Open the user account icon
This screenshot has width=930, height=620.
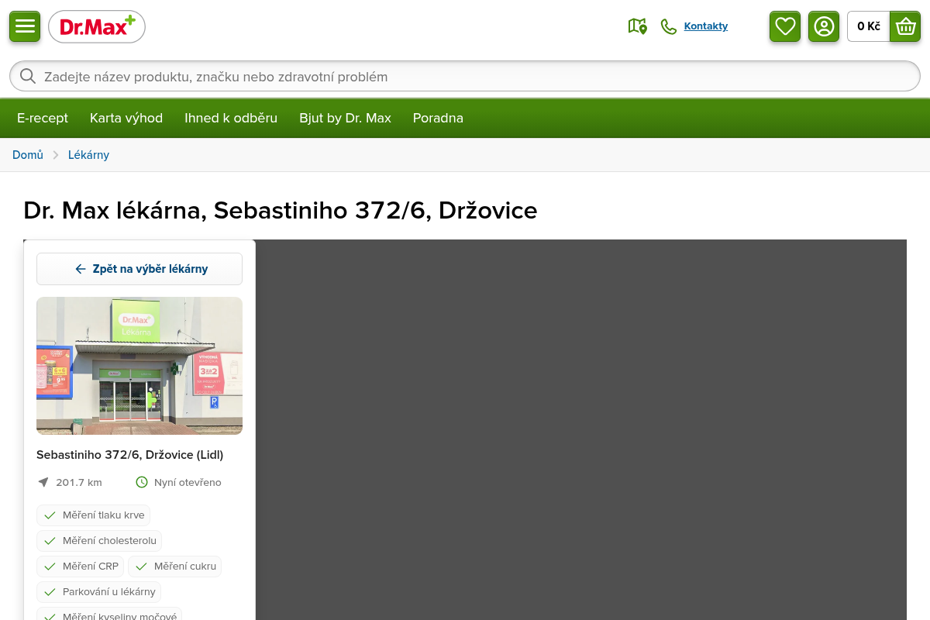824,26
